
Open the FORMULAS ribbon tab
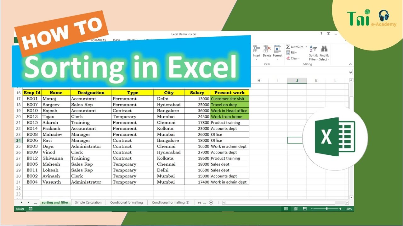pos(98,40)
